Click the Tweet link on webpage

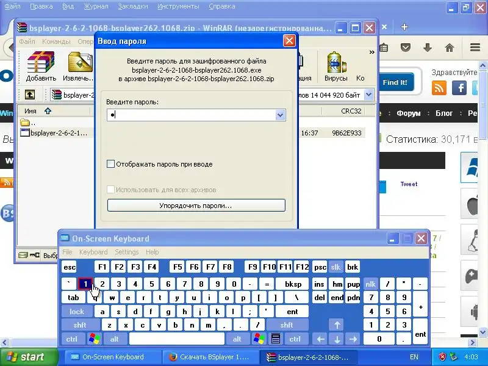click(409, 184)
